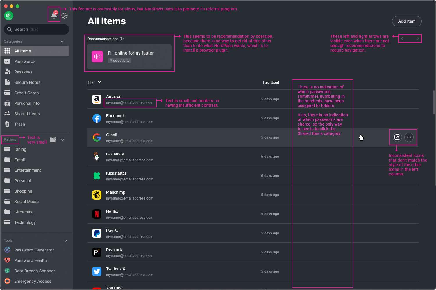436x290 pixels.
Task: Click the Mailchimp logo icon
Action: pyautogui.click(x=97, y=195)
